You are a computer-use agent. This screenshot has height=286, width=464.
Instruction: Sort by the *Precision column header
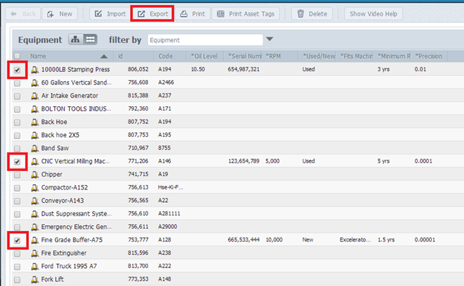(x=429, y=56)
